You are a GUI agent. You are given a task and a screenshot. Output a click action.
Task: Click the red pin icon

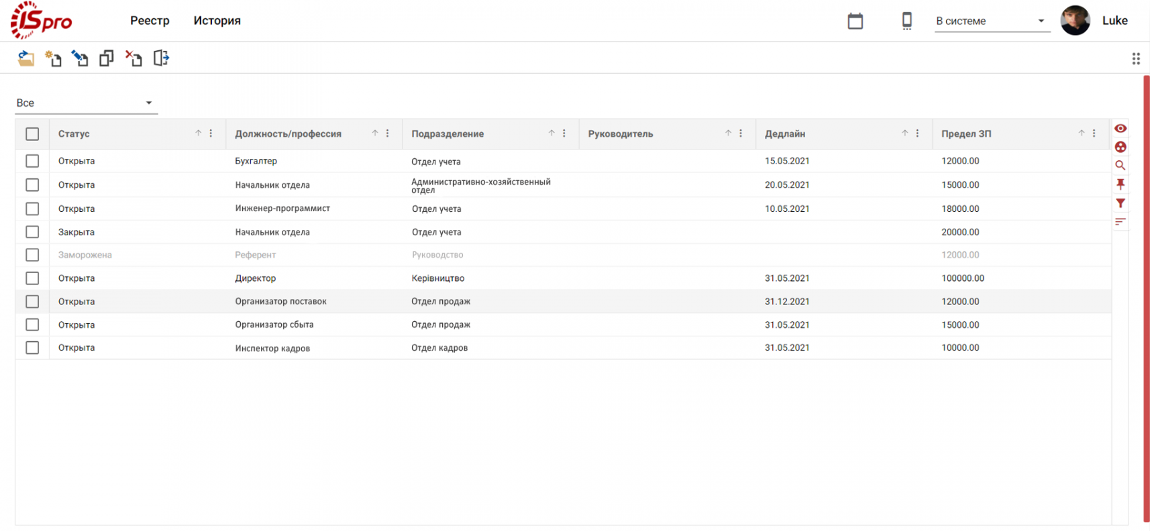click(1120, 184)
